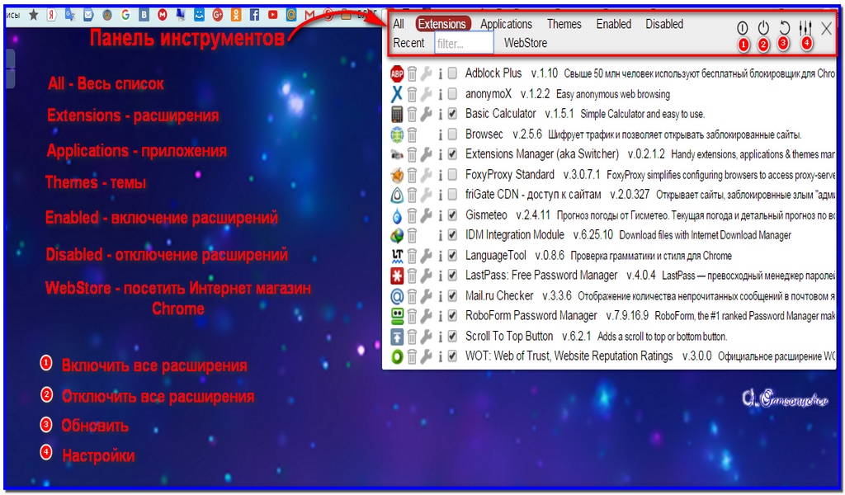Click the enable all extensions power icon
The height and width of the screenshot is (495, 845).
[x=743, y=27]
